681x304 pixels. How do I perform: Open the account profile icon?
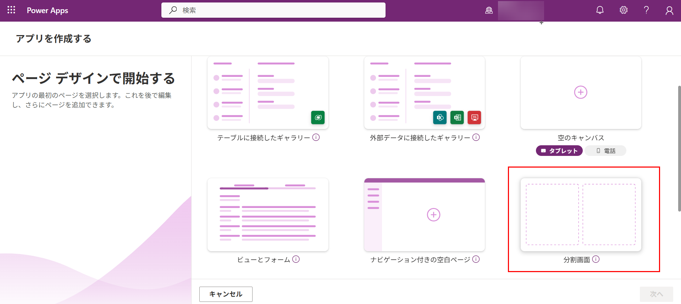coord(669,11)
